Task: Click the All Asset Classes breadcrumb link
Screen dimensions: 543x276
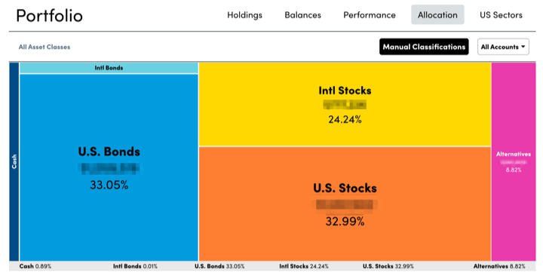Action: pyautogui.click(x=44, y=47)
